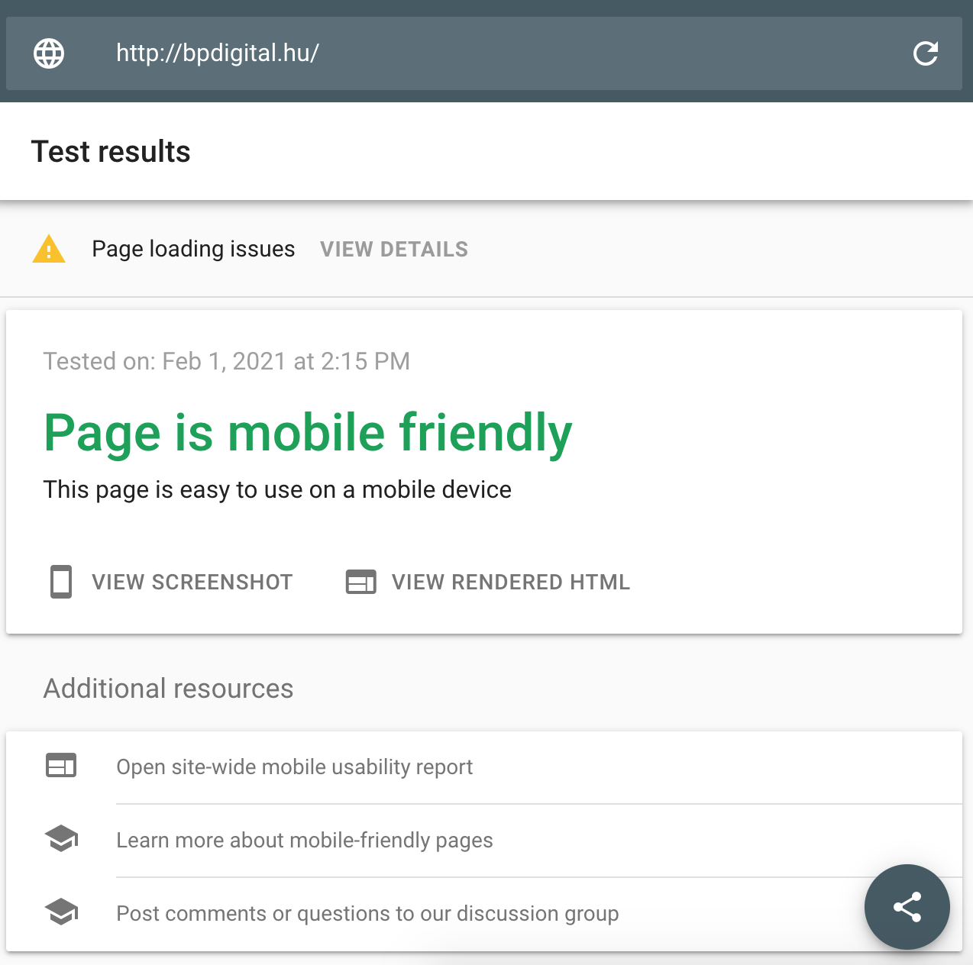This screenshot has width=973, height=965.
Task: Click the refresh icon to rerun the test
Action: pos(926,53)
